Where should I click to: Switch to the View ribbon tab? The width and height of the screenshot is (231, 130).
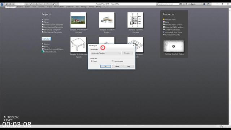point(77,6)
